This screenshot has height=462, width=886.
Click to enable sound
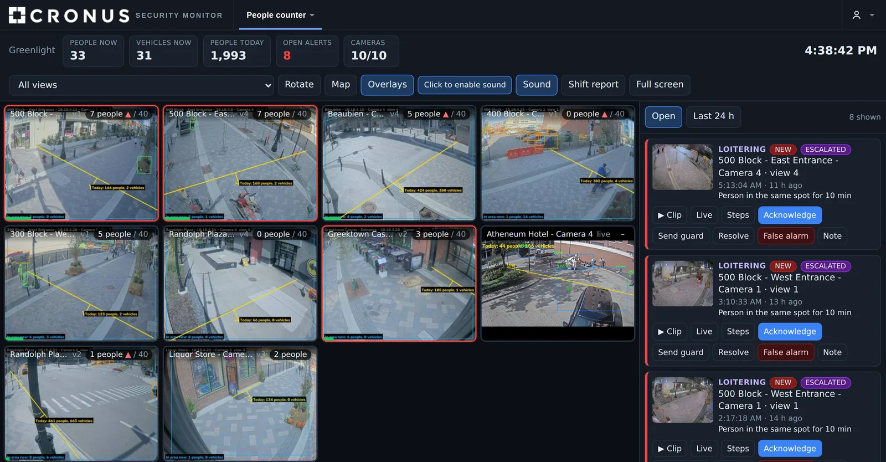click(x=465, y=85)
